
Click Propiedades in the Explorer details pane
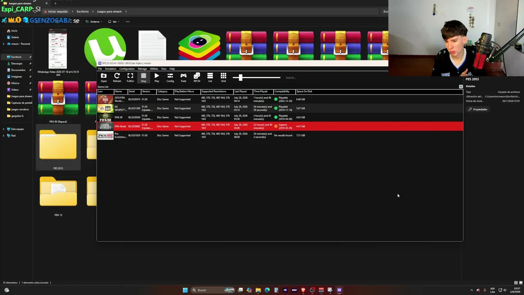tap(478, 109)
